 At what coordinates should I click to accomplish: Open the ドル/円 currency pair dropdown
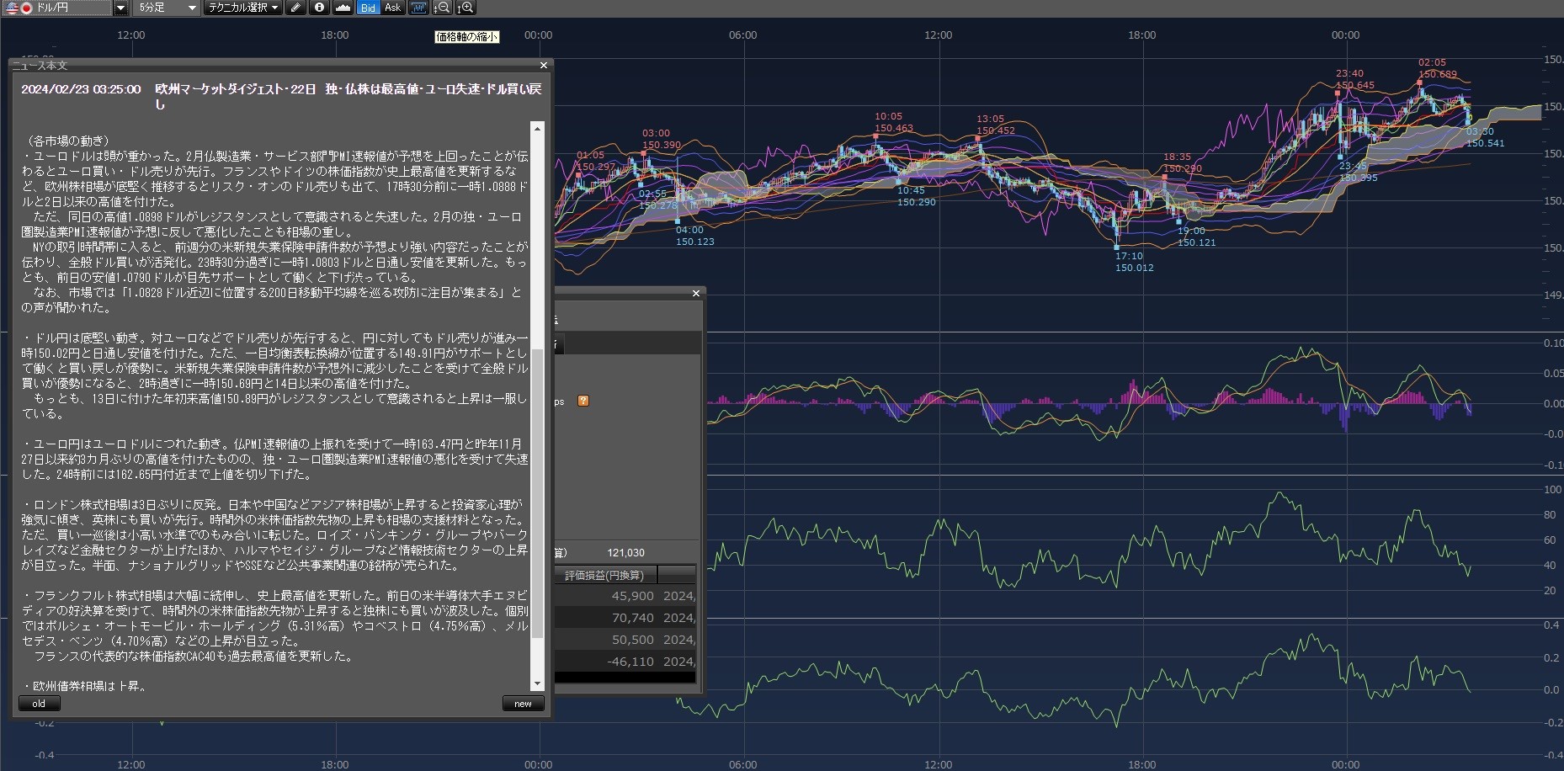coord(120,8)
